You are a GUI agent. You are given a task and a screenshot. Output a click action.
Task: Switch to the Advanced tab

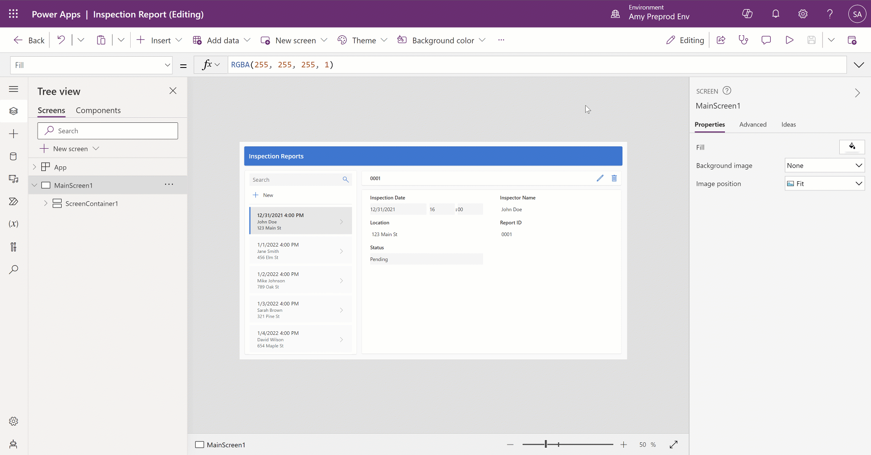tap(753, 125)
